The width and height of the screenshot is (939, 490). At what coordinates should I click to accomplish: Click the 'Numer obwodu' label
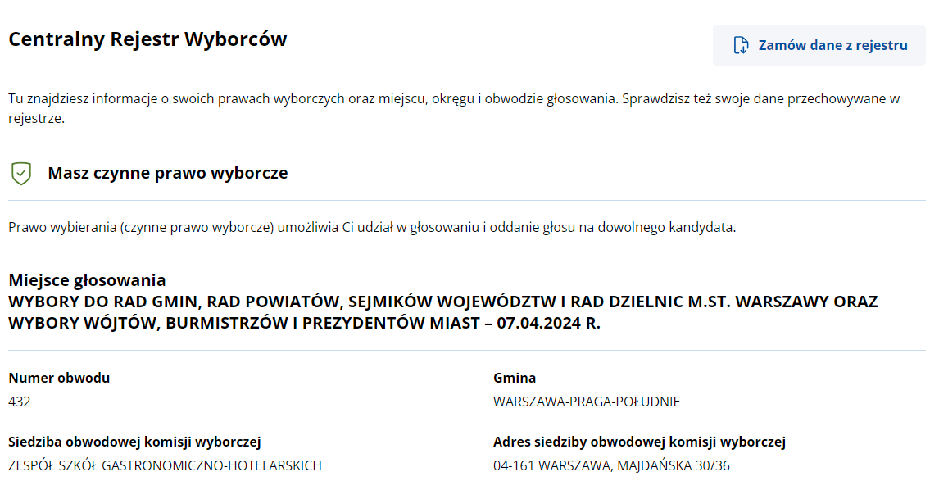(x=59, y=378)
